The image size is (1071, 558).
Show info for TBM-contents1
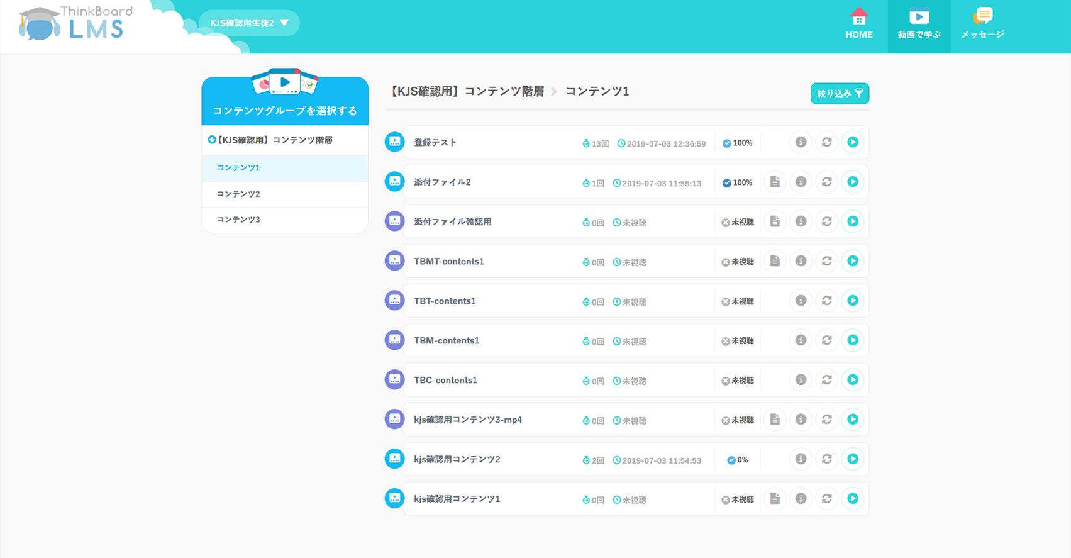[801, 340]
